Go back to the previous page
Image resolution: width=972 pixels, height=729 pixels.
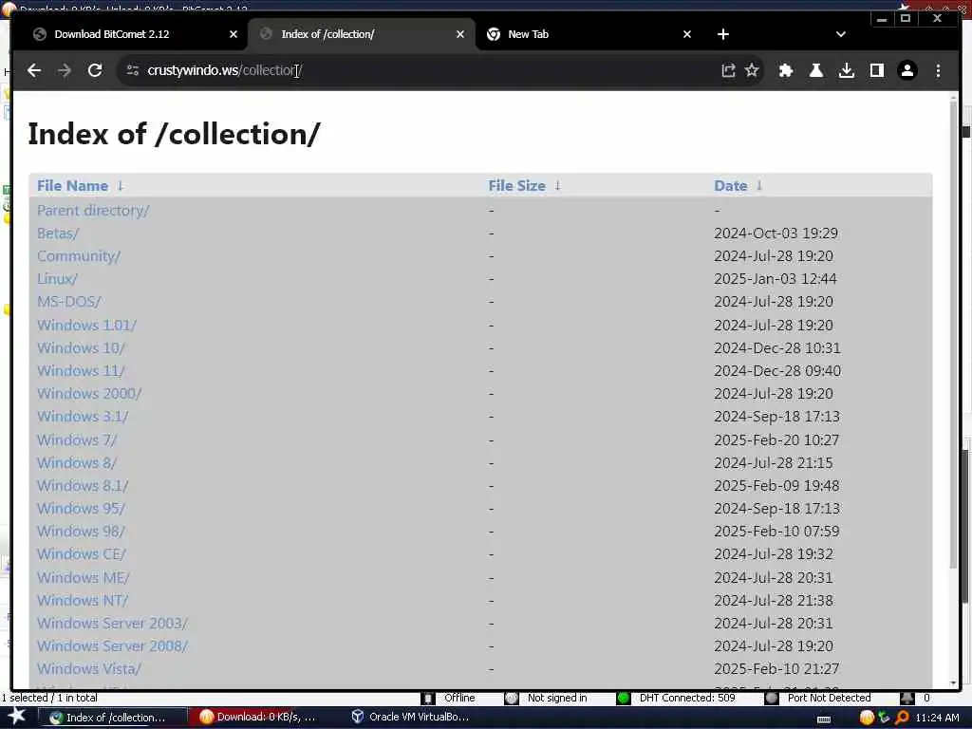click(x=34, y=70)
